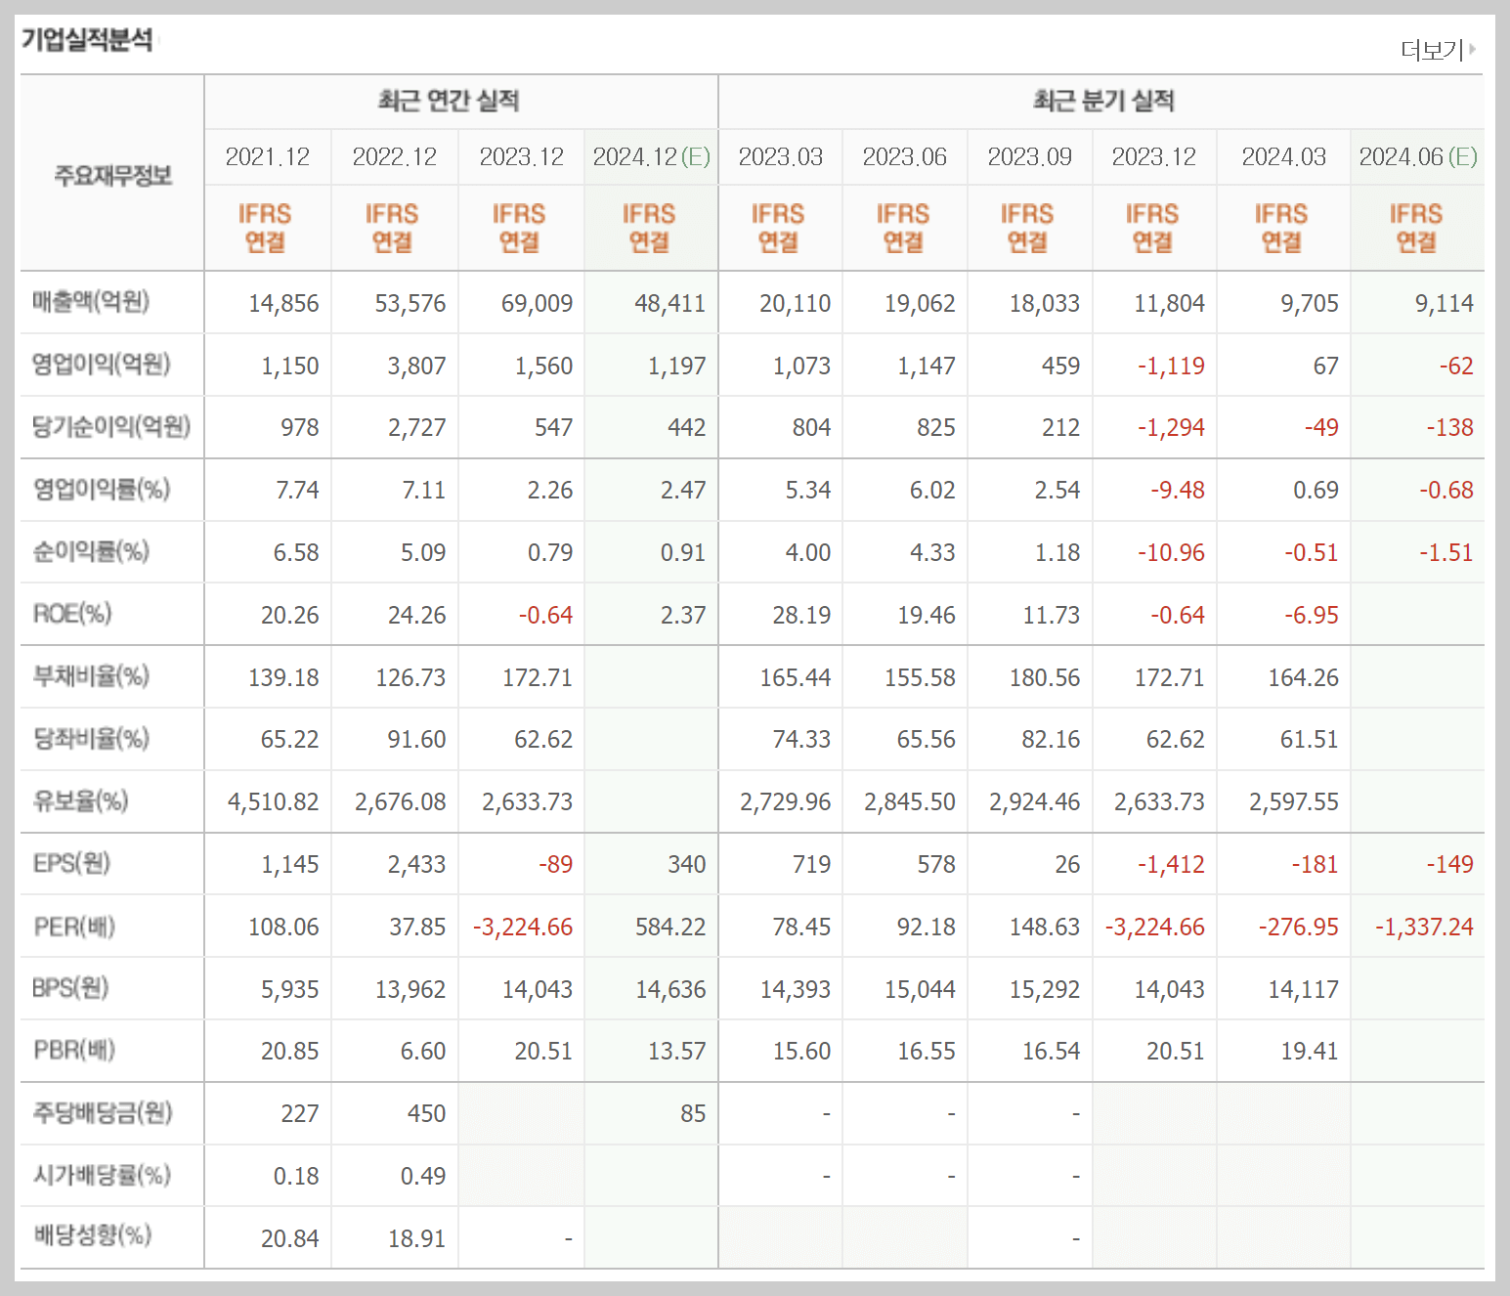Select the IFRS 연결 label under 2023.09
1510x1296 pixels.
pos(1029,227)
